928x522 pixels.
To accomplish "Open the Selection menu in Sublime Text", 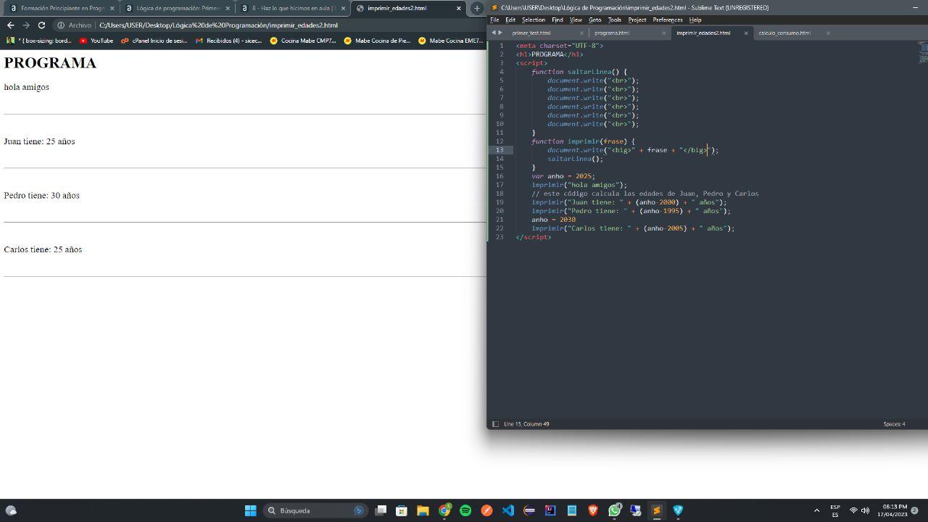I will pos(533,20).
